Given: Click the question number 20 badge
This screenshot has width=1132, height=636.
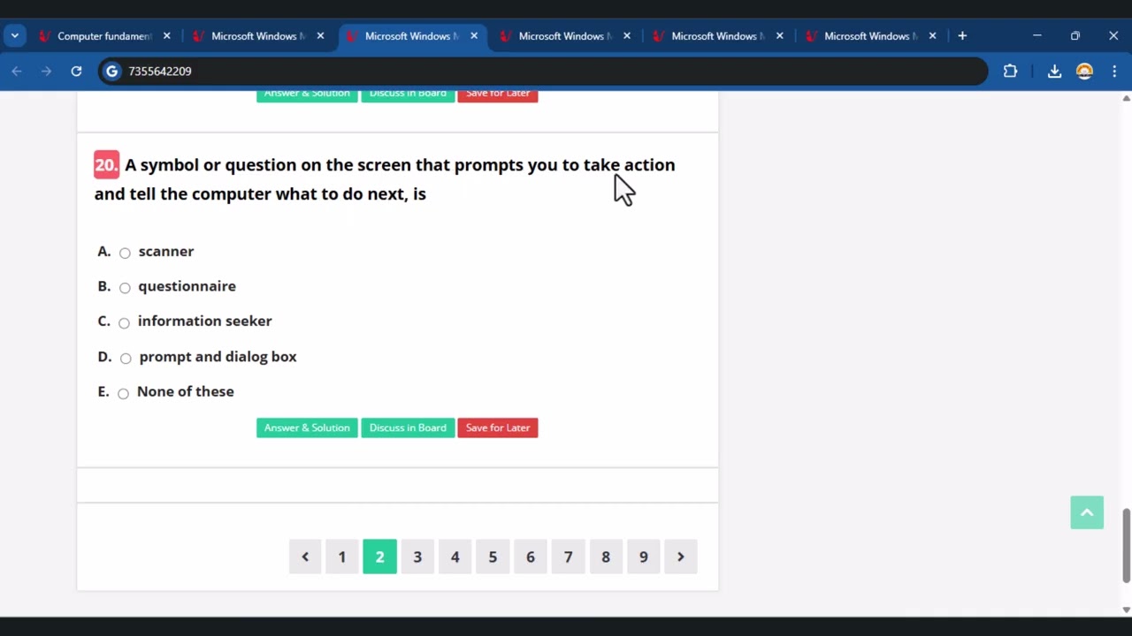Looking at the screenshot, I should pos(106,164).
